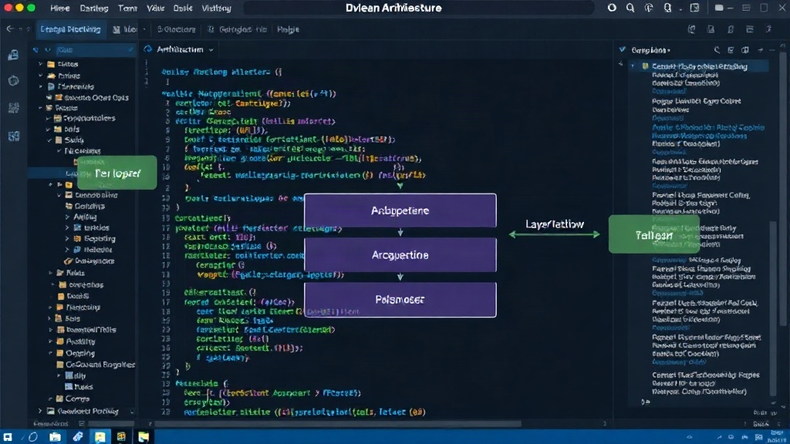Viewport: 790px width, 444px height.
Task: Switch to the active blue leftmost tab
Action: pos(70,29)
